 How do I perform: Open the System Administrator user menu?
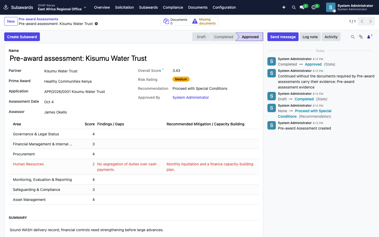point(350,7)
